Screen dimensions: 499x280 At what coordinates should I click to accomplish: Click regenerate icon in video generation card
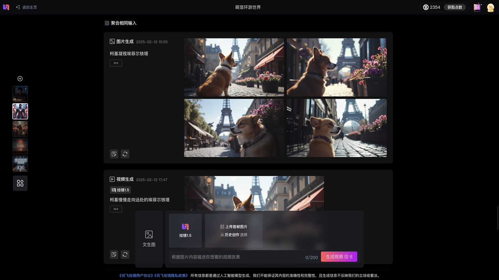(x=125, y=254)
